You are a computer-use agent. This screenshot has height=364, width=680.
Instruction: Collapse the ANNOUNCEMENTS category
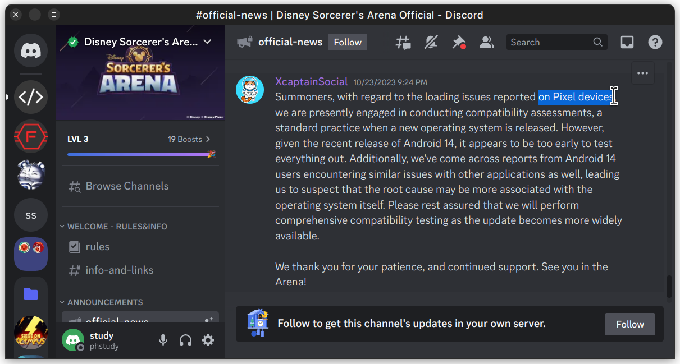pyautogui.click(x=105, y=302)
